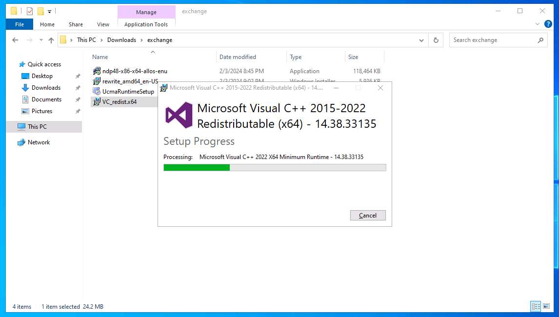The height and width of the screenshot is (317, 559).
Task: Click the 2/3/2024 8:45 PM date cell
Action: click(x=242, y=71)
